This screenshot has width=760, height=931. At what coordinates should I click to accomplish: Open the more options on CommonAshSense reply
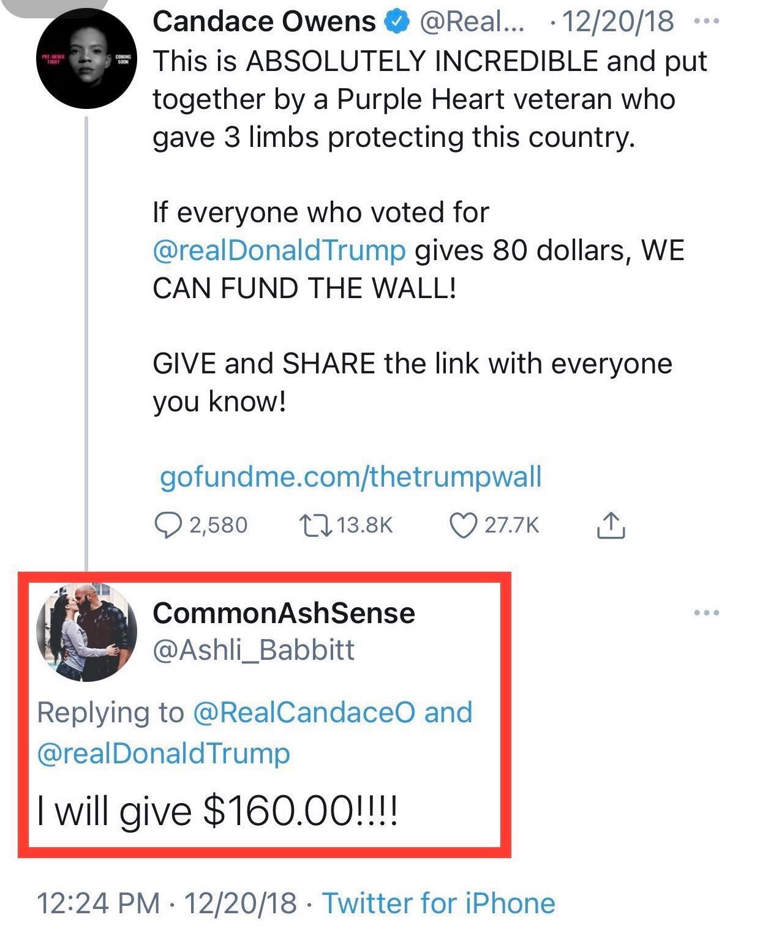(707, 613)
